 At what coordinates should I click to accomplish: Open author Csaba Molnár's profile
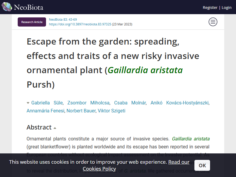point(130,103)
